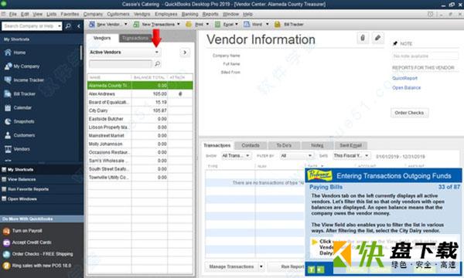This screenshot has height=278, width=464.
Task: Open the New Vendor dropdown arrow
Action: pyautogui.click(x=126, y=24)
